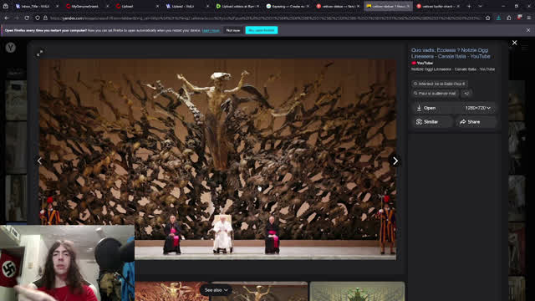Reload the page using the refresh icon
This screenshot has height=301, width=535.
point(27,18)
